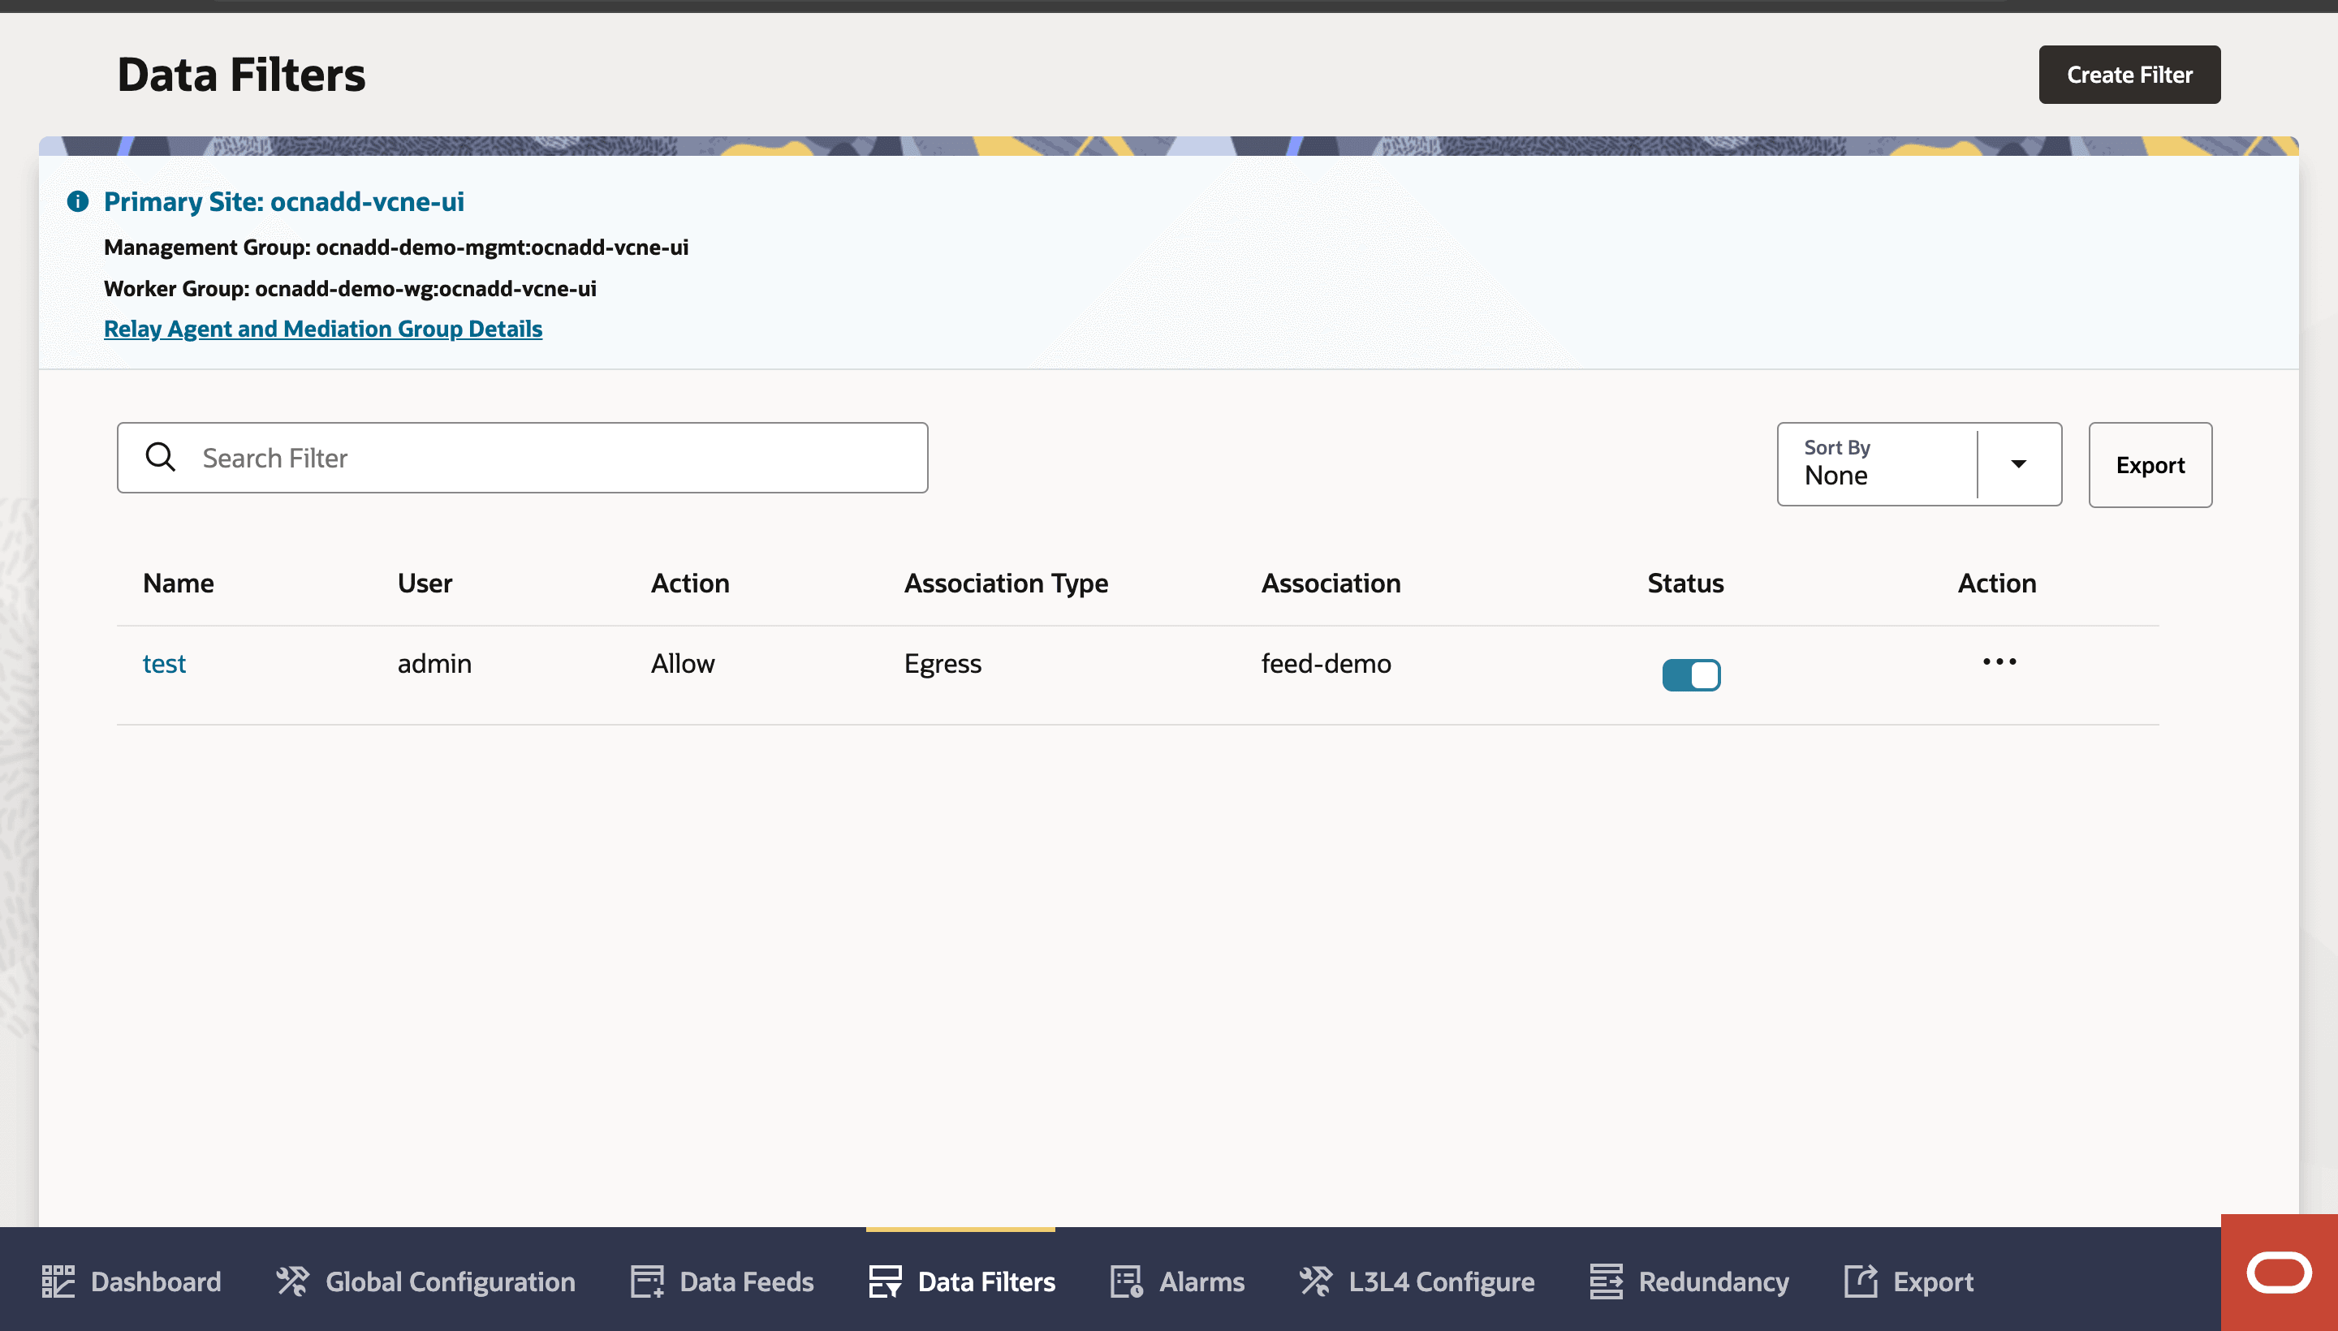Image resolution: width=2338 pixels, height=1331 pixels.
Task: Click the Global Configuration tools icon
Action: click(x=292, y=1281)
